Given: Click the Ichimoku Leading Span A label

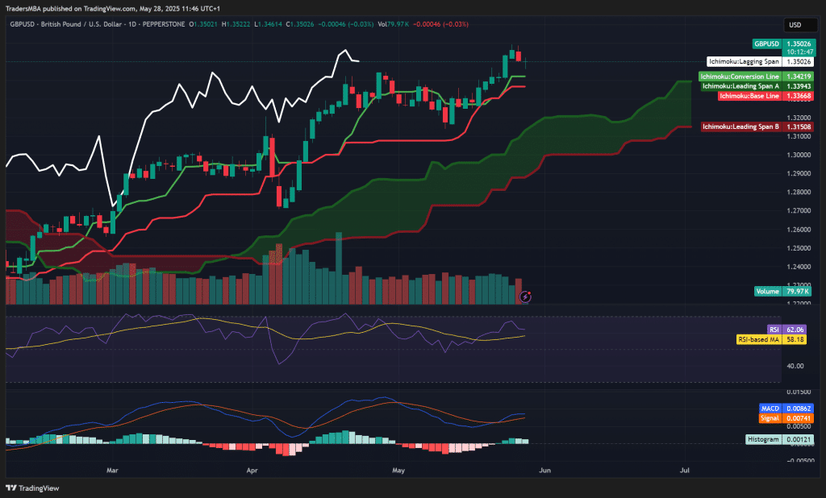Looking at the screenshot, I should (740, 86).
